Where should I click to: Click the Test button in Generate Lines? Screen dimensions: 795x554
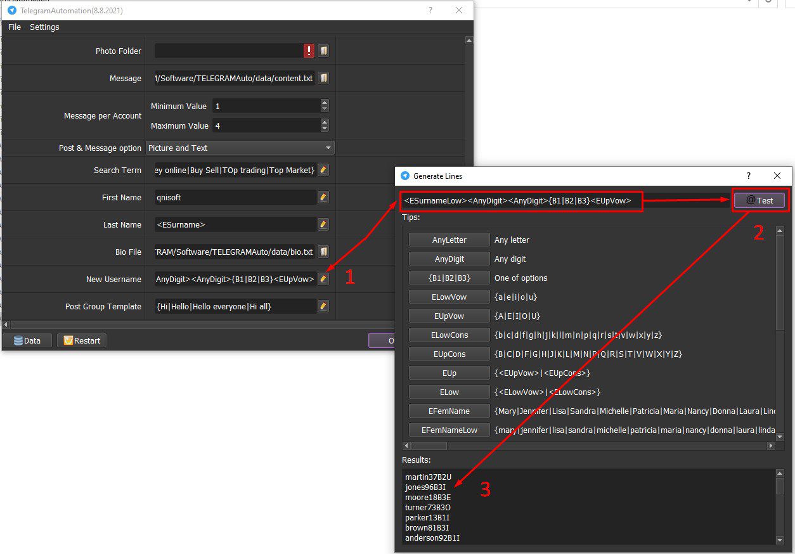(x=759, y=200)
